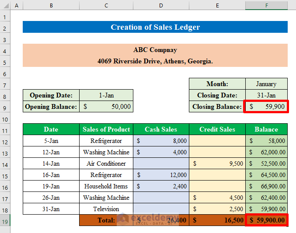Select the 59,900 closing balance cell
The image size is (296, 233).
(x=267, y=107)
